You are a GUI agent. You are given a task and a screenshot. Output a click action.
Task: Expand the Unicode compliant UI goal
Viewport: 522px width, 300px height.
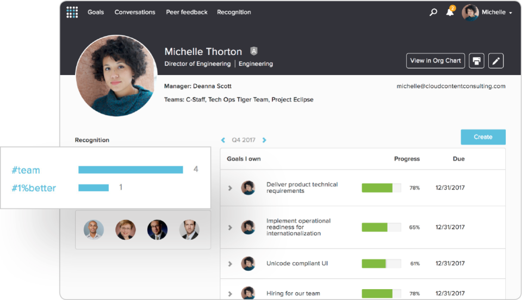pos(230,264)
